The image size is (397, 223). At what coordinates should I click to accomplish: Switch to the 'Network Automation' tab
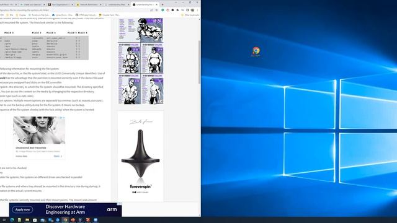point(88,4)
